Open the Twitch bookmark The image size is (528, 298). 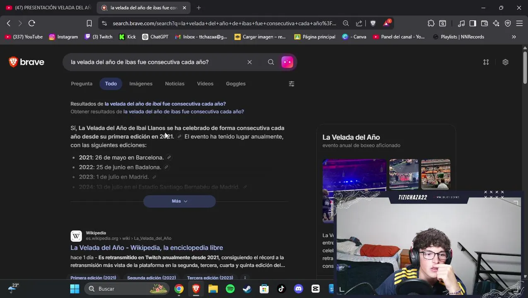coord(99,37)
